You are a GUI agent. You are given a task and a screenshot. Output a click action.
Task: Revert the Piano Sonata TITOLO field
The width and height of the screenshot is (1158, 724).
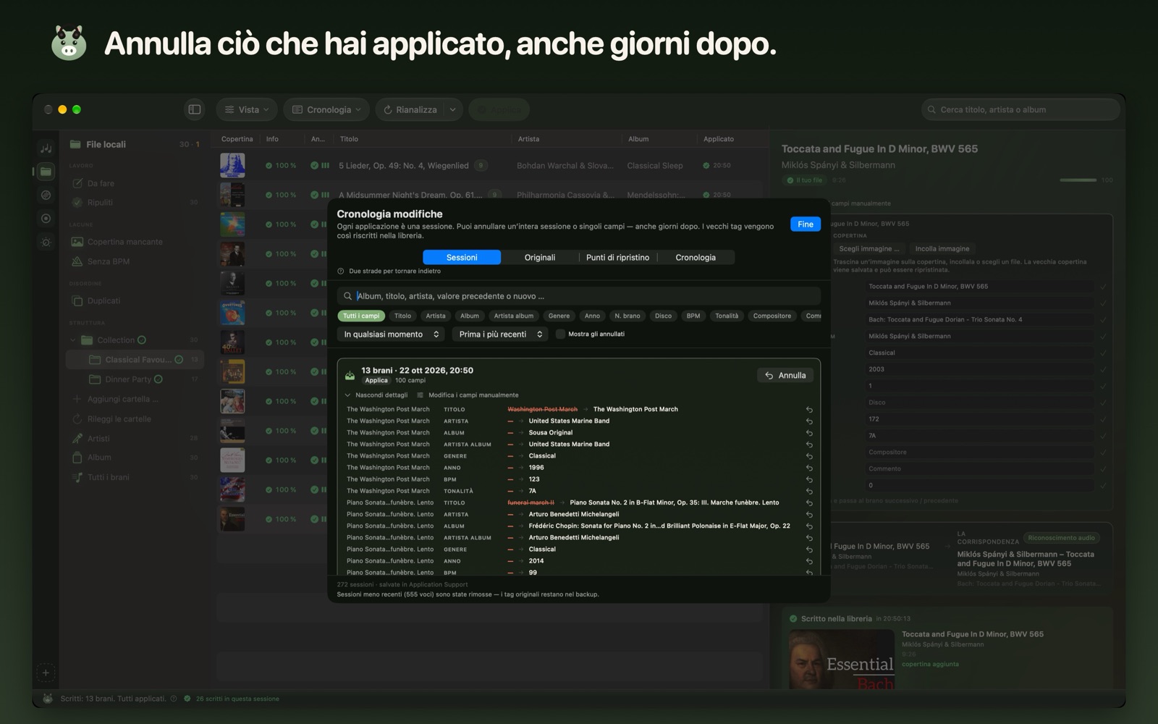pyautogui.click(x=809, y=502)
